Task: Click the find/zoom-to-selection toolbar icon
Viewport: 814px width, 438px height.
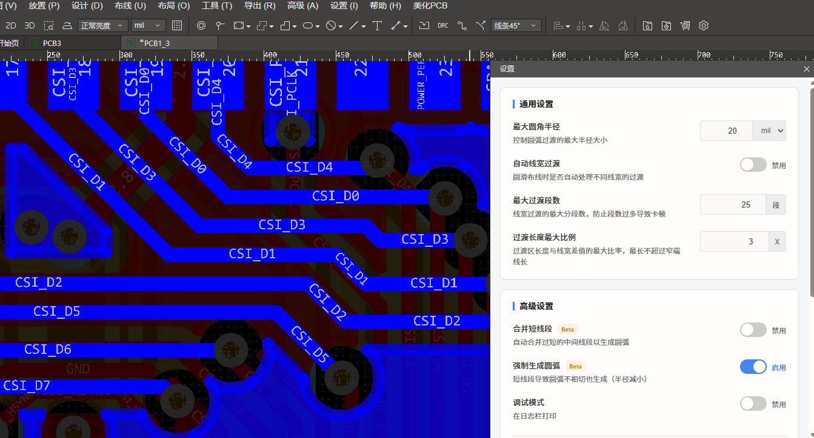Action: pos(49,25)
